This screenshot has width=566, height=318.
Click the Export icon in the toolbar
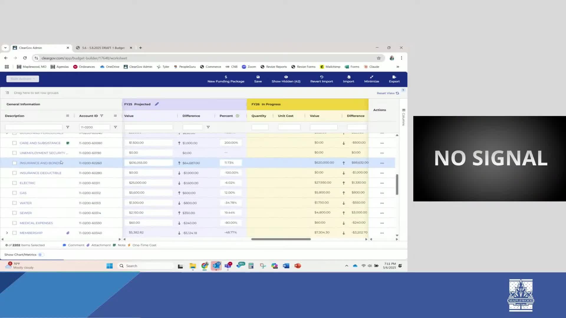[x=394, y=77]
